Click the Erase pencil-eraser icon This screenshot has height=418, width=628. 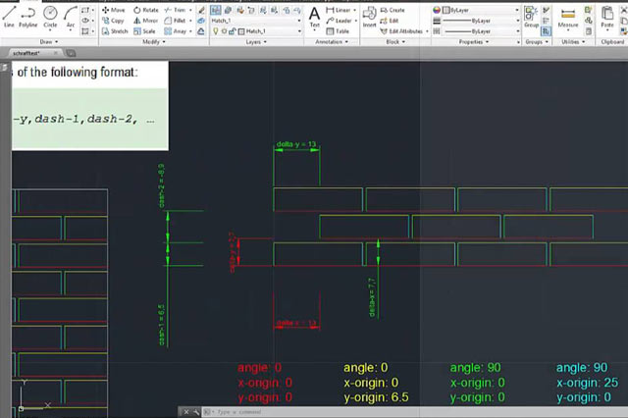coord(201,10)
